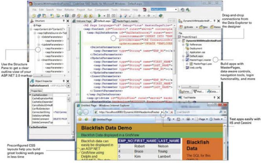The image size is (261, 163).
Task: Collapse the DeleteParameters node in Structure pane
Action: [x=39, y=37]
